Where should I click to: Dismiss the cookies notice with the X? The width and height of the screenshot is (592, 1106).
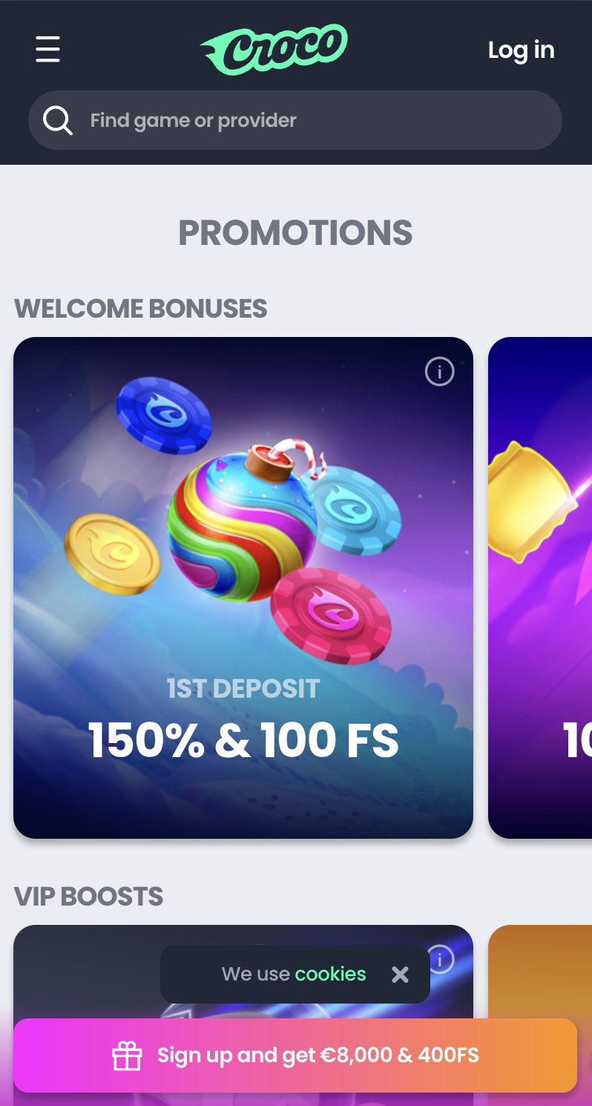[x=401, y=974]
